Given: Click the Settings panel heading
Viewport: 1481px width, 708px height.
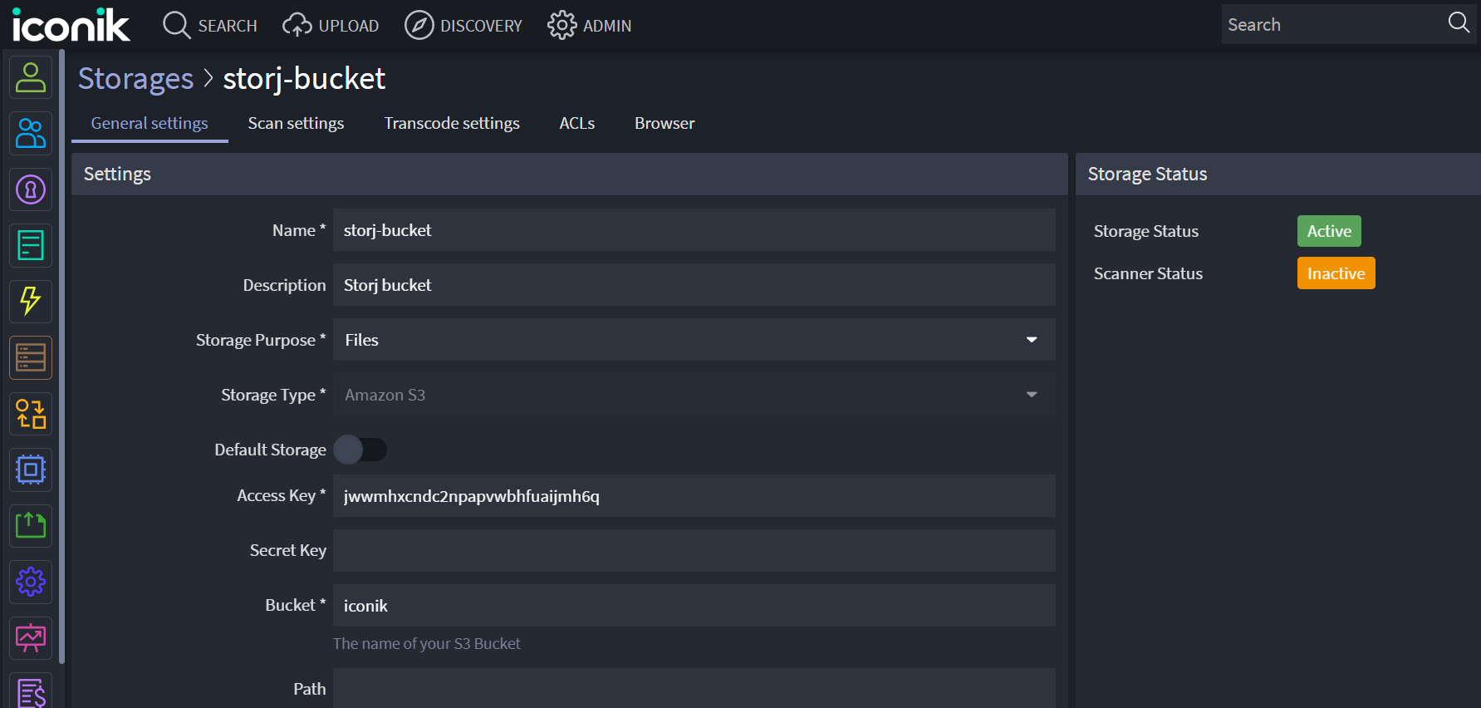Looking at the screenshot, I should point(117,174).
